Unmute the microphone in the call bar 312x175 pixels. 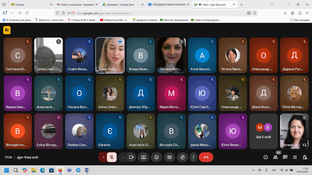(x=112, y=157)
